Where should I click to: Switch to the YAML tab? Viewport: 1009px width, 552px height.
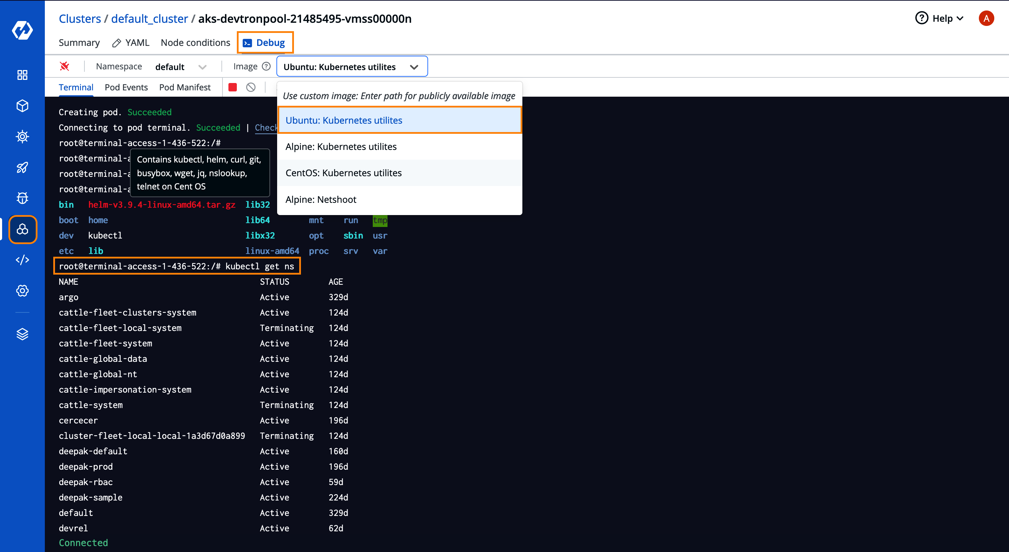coord(131,43)
